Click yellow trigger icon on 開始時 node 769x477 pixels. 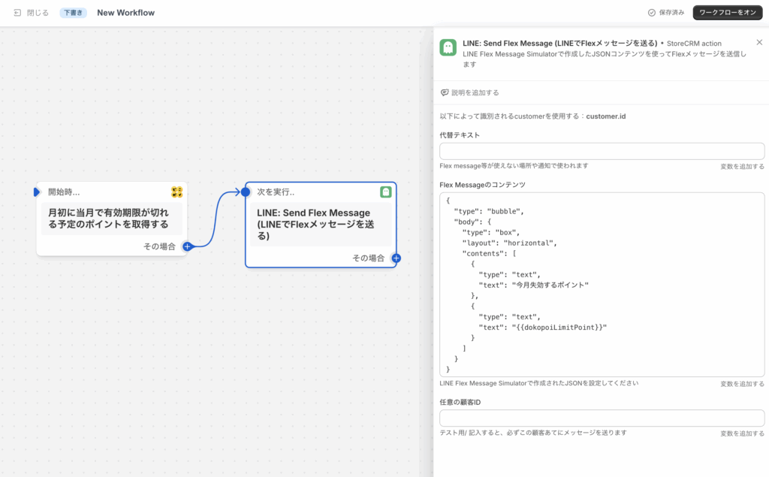177,192
